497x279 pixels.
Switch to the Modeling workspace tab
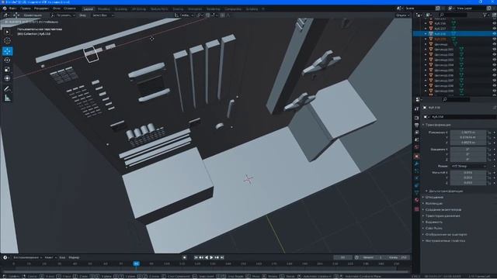103,9
